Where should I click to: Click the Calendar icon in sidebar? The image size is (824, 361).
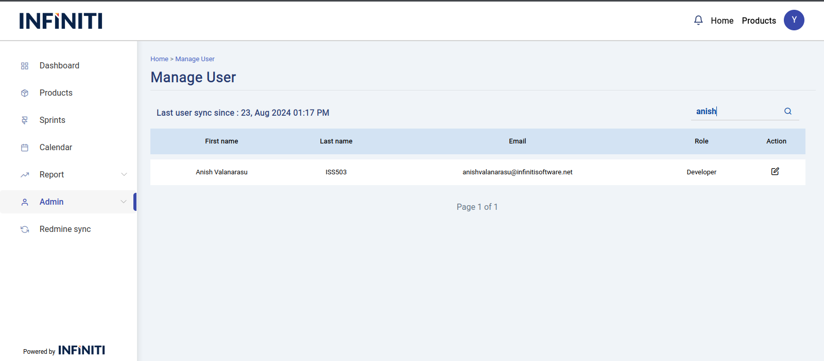[25, 148]
